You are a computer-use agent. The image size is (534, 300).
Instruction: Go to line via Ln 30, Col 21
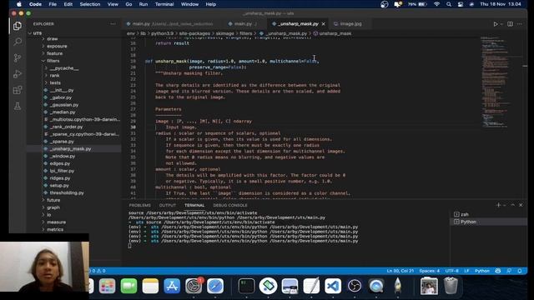click(x=400, y=271)
